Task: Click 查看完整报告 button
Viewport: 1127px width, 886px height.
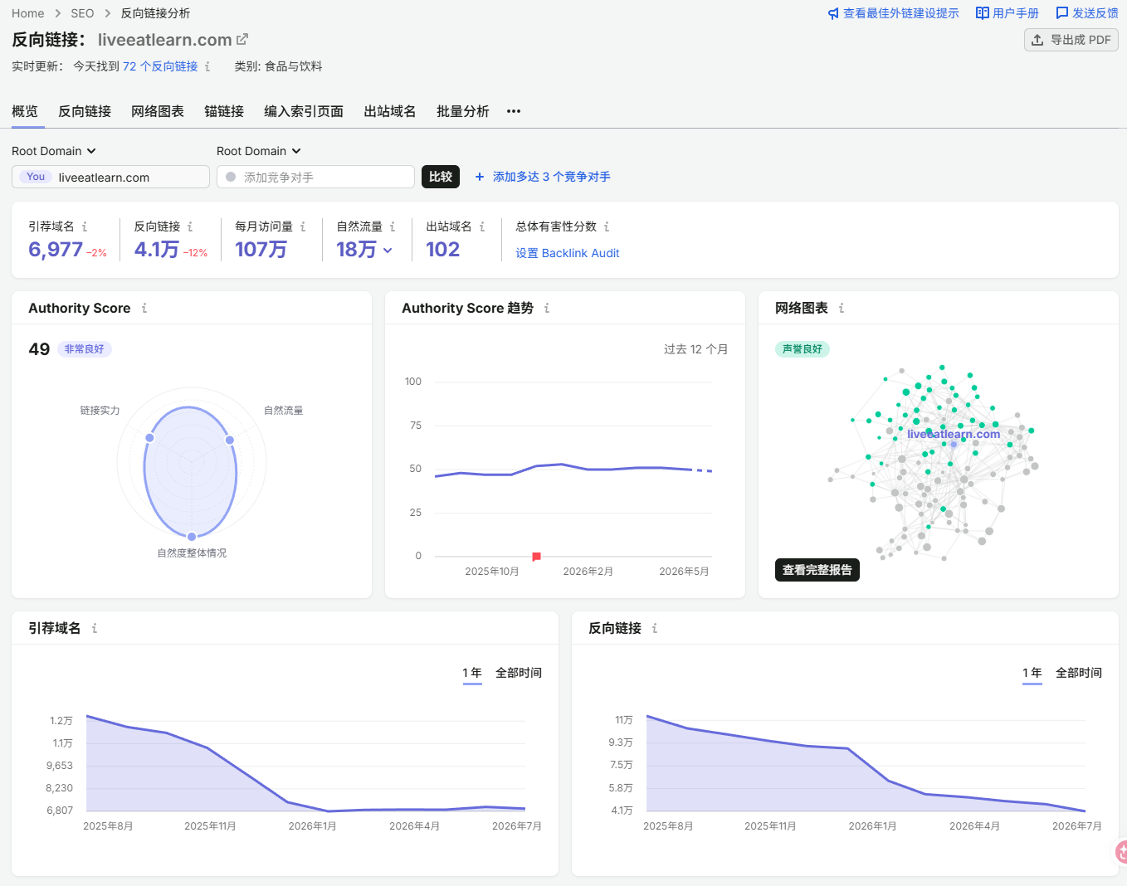Action: (x=817, y=570)
